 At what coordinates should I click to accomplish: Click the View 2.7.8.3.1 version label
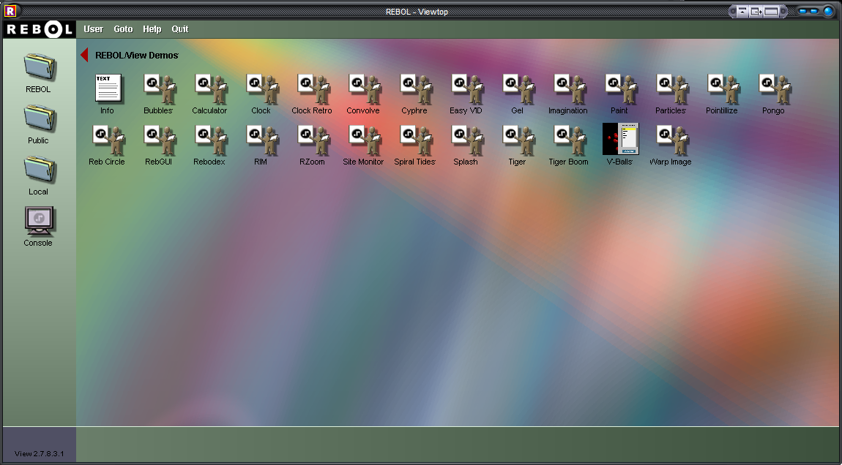point(39,454)
